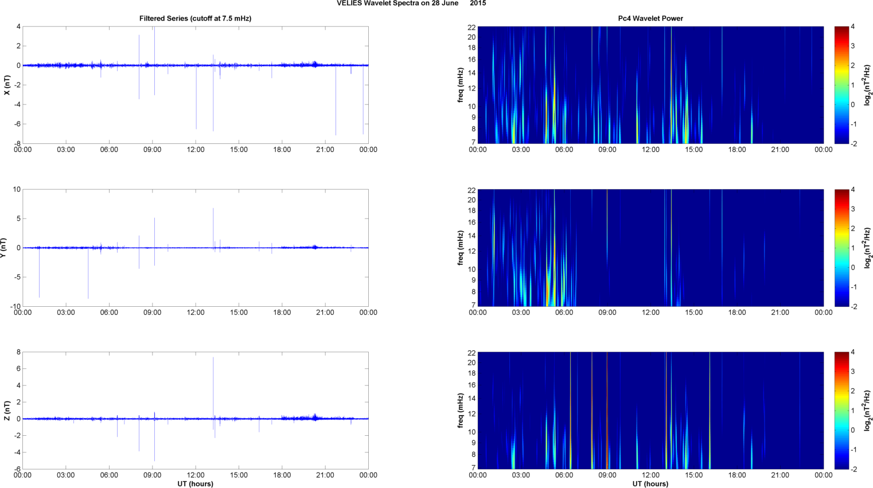Viewport: 873px width, 488px height.
Task: Select the X (nT) axis label
Action: click(x=7, y=85)
